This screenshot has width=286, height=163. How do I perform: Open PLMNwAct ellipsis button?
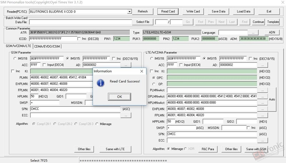point(262,90)
